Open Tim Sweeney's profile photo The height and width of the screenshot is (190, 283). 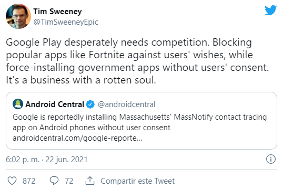tap(18, 16)
